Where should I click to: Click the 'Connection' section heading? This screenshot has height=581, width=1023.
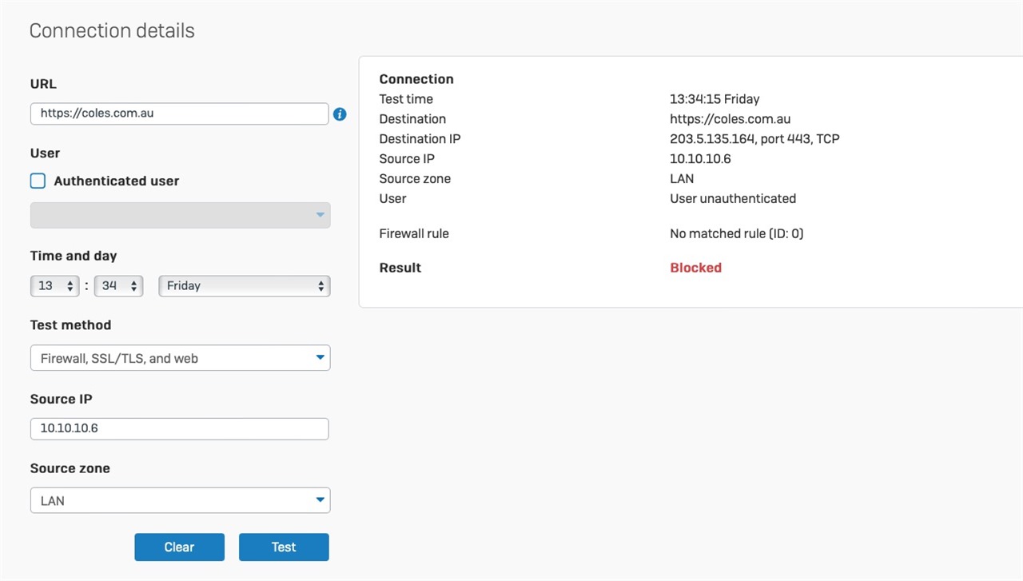[416, 79]
